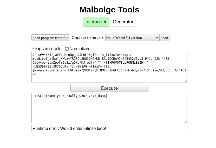Grab the output box resize handle
The image size is (216, 148).
[x=186, y=122]
